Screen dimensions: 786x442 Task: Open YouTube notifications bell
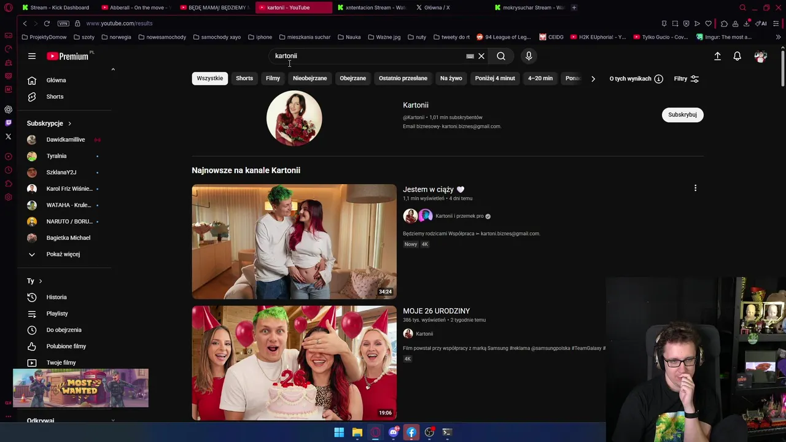737,56
